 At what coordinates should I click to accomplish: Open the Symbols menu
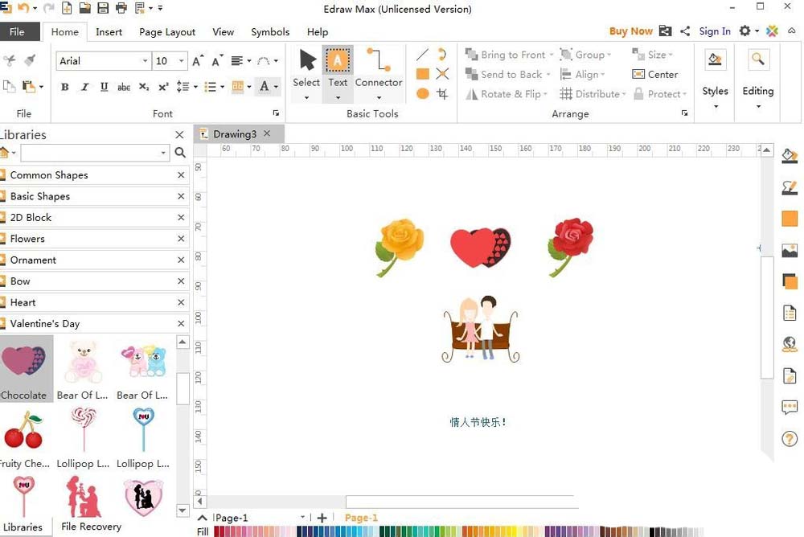pos(269,32)
